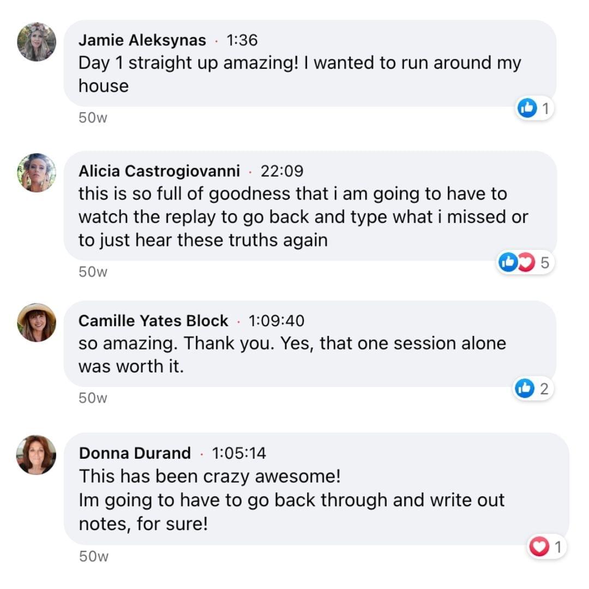Viewport: 589px width, 589px height.
Task: Click the 50w date under Donna's comment
Action: [x=93, y=556]
